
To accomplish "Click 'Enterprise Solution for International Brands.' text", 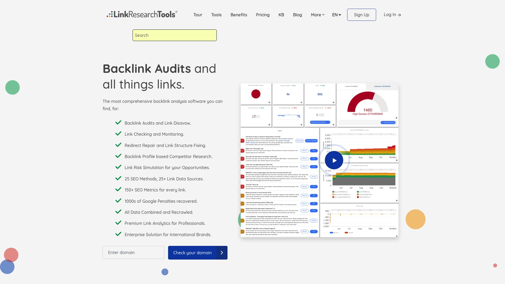I will click(168, 235).
